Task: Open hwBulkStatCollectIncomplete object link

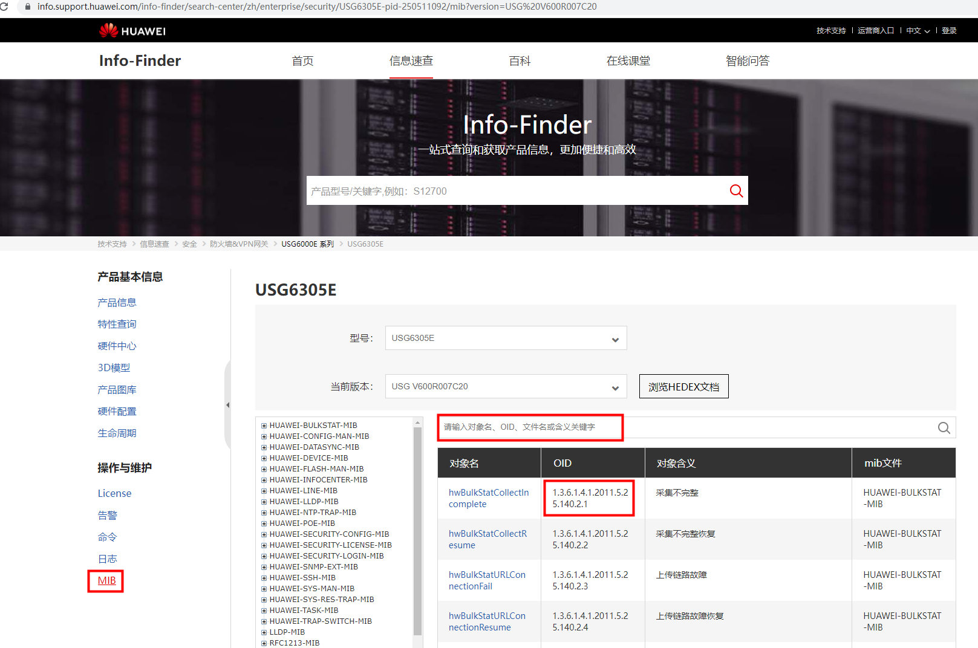Action: [x=489, y=498]
